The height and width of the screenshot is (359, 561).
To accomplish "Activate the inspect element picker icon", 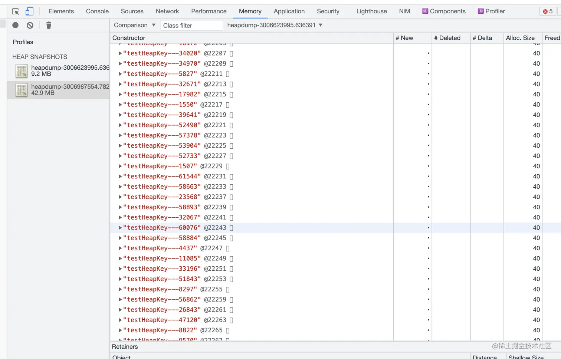I will (16, 11).
